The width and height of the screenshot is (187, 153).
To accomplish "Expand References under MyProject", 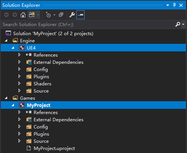I will (x=19, y=112).
